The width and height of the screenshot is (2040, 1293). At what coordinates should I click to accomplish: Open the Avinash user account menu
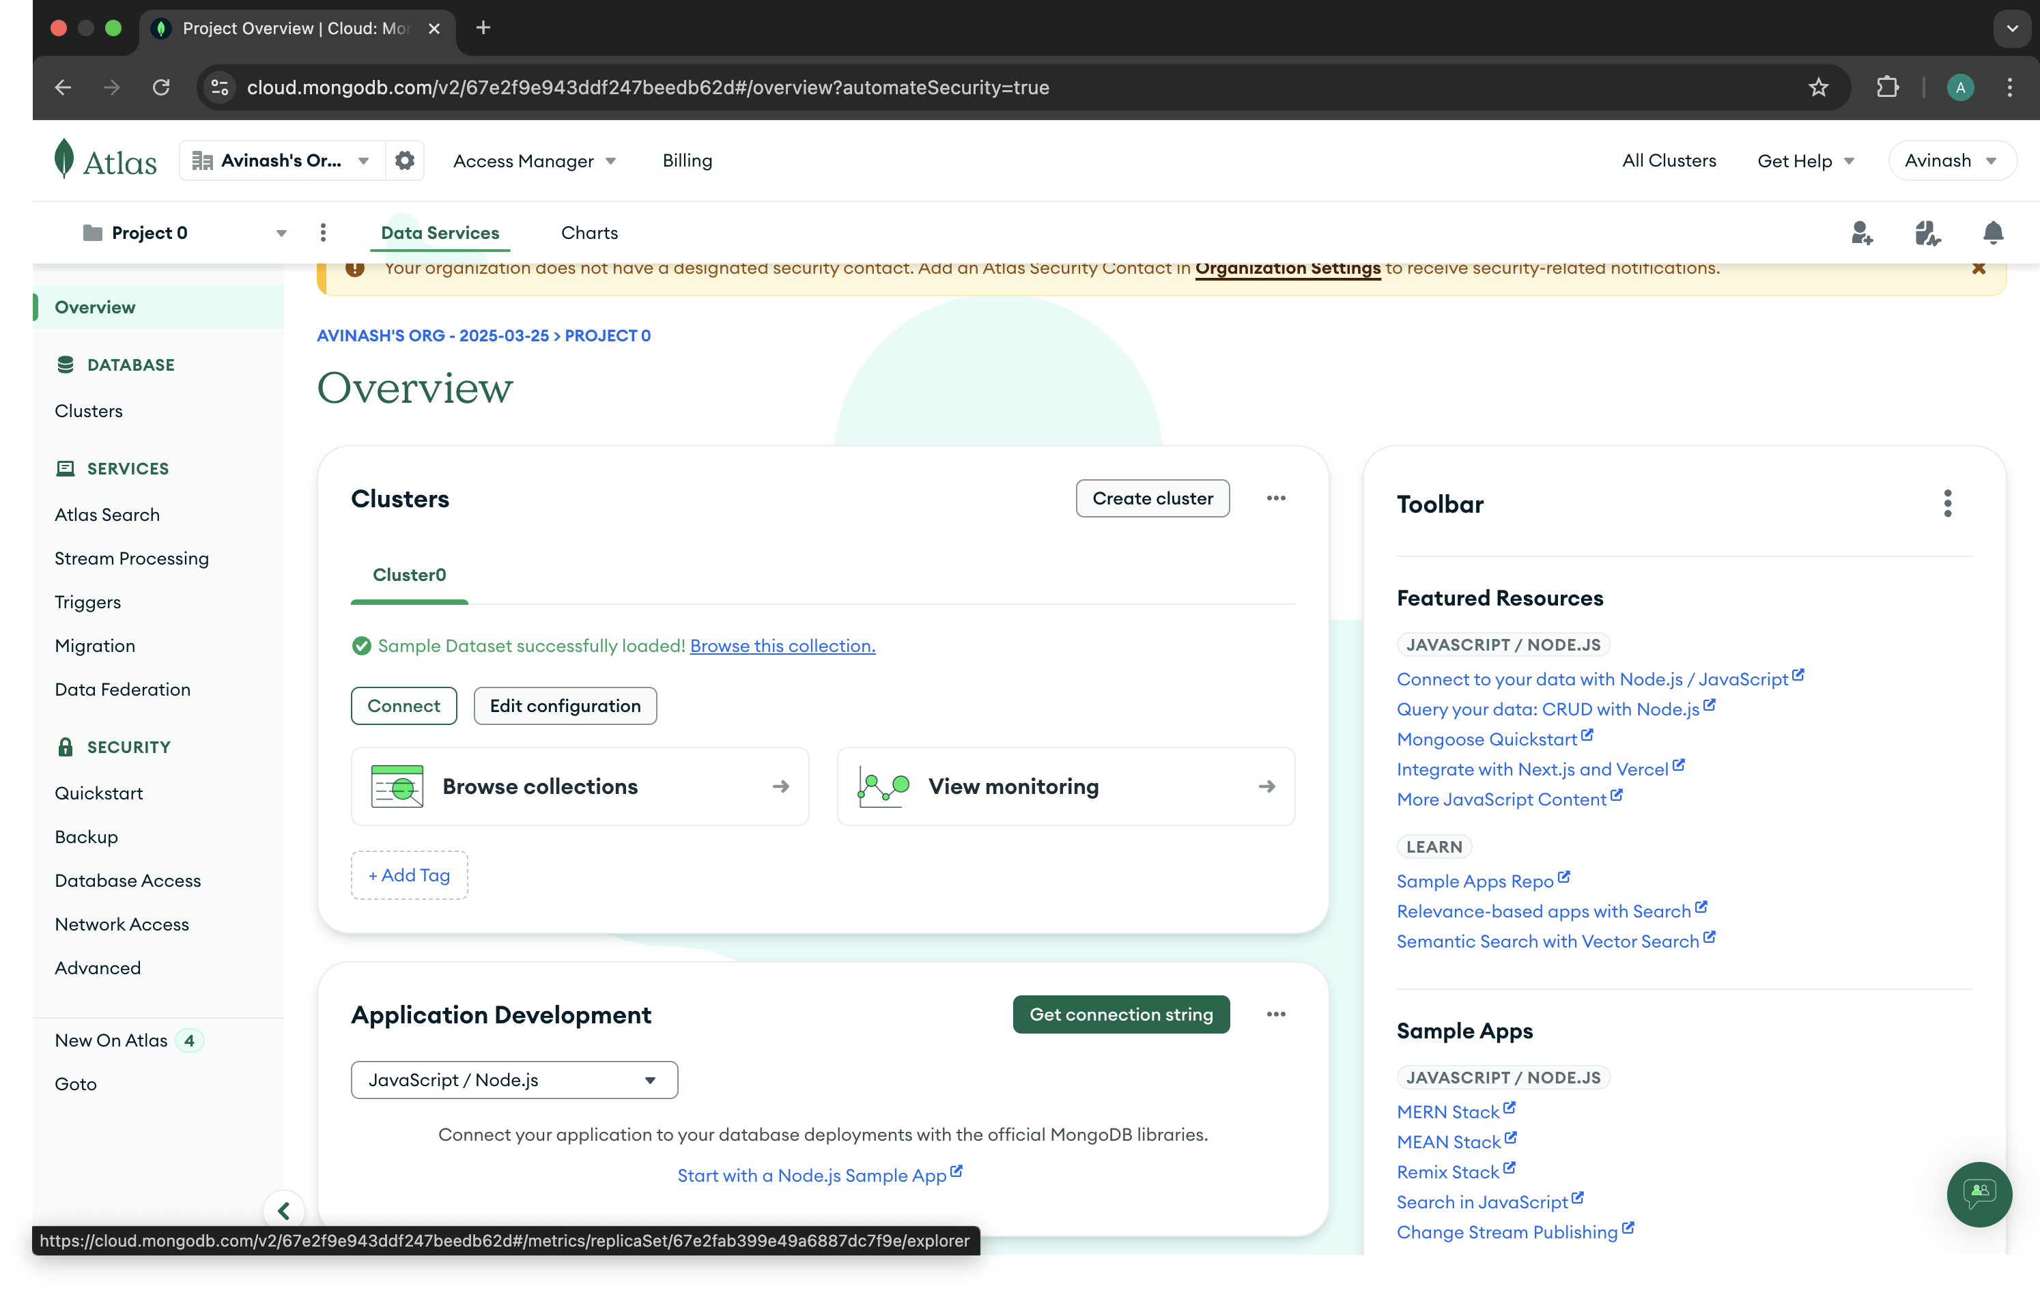[x=1950, y=160]
